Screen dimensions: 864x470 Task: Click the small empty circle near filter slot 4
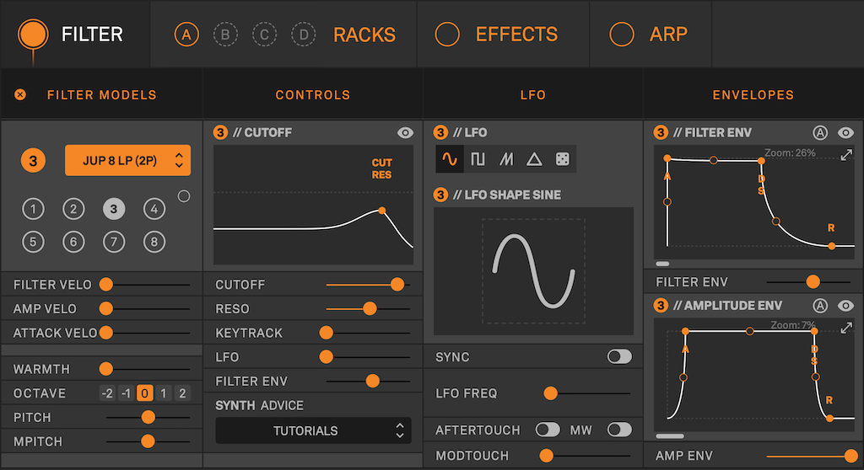pos(184,196)
